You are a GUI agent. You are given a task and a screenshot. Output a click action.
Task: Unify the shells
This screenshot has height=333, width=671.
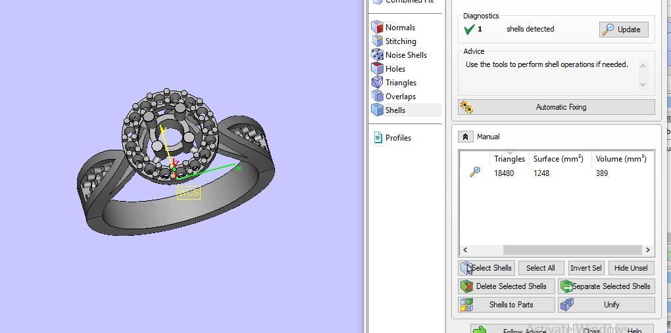click(607, 305)
